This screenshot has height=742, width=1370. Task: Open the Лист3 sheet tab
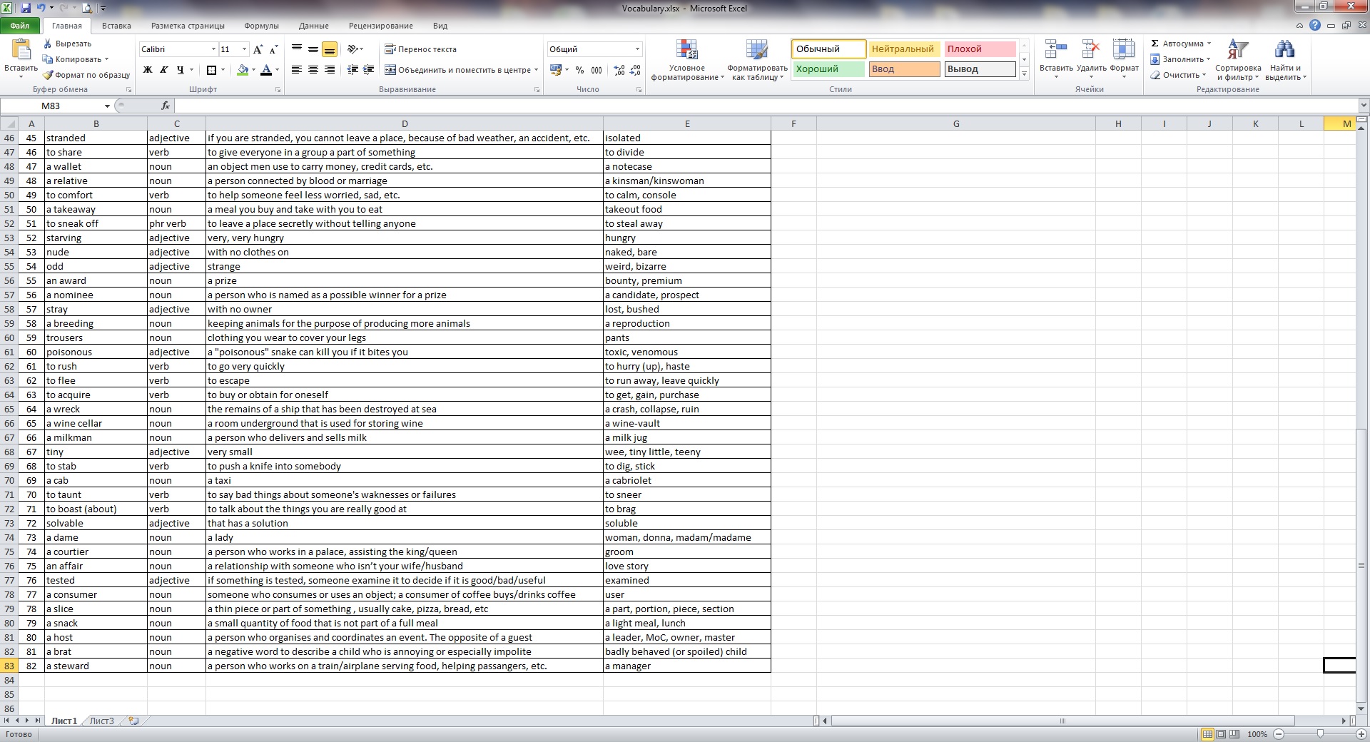tap(101, 721)
